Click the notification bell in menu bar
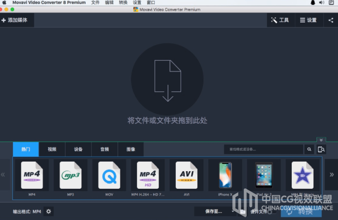Image resolution: width=338 pixels, height=220 pixels. pos(313,3)
